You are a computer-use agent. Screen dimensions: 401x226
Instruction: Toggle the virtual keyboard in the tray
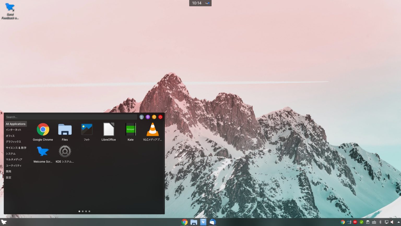[374, 222]
